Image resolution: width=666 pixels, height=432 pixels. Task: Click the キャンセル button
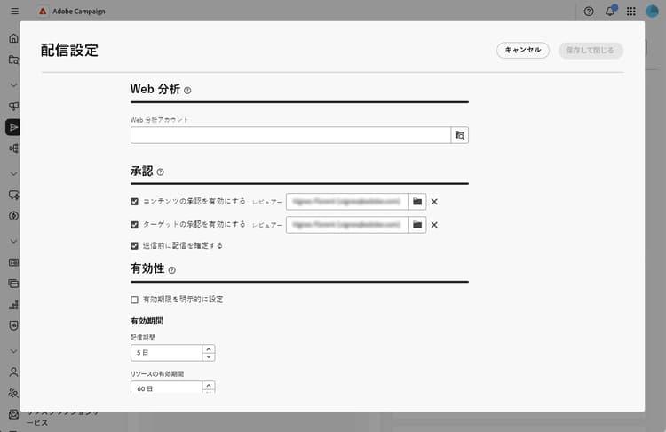(x=523, y=50)
